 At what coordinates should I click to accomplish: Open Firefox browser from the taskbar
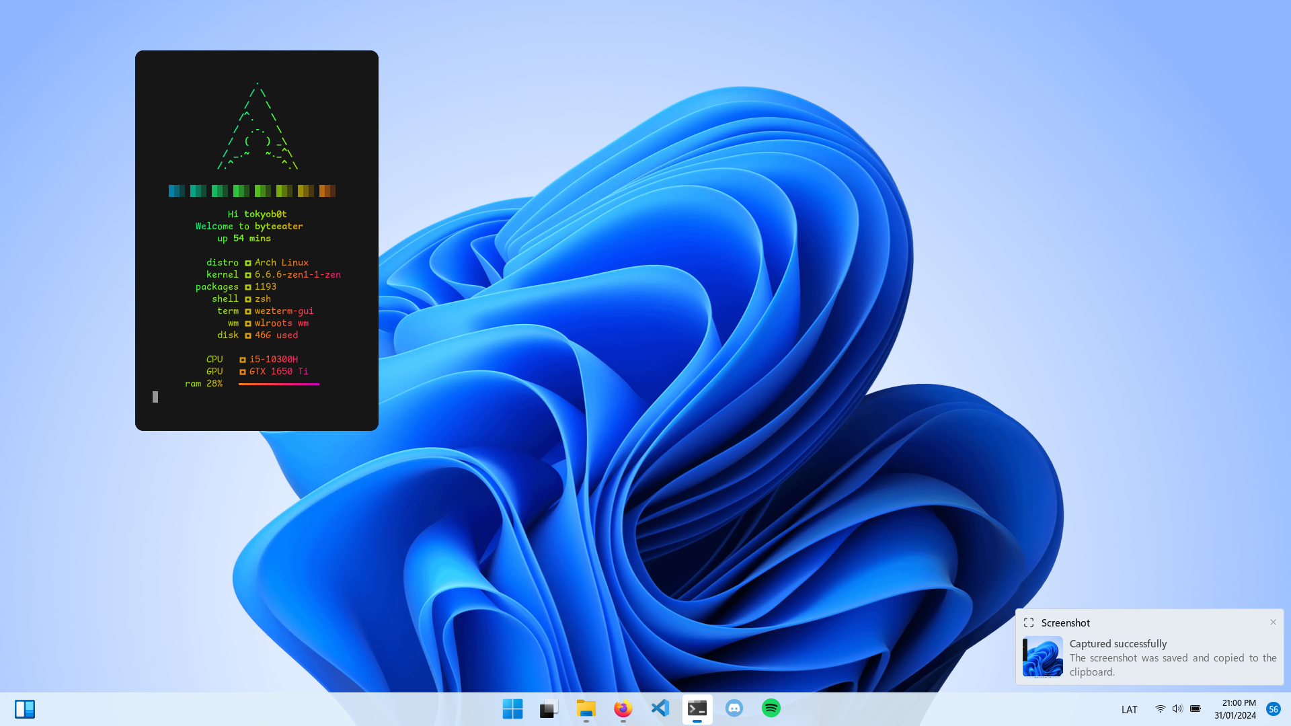click(x=623, y=709)
